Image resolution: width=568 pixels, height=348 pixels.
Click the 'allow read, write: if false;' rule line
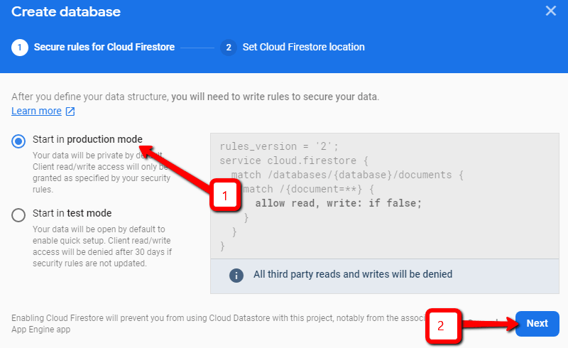(x=338, y=203)
